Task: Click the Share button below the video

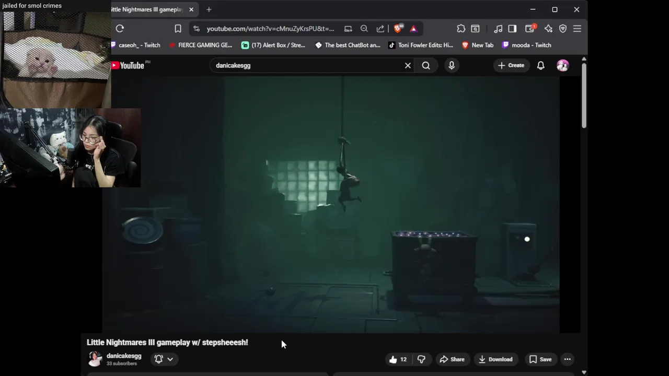Action: (452, 359)
